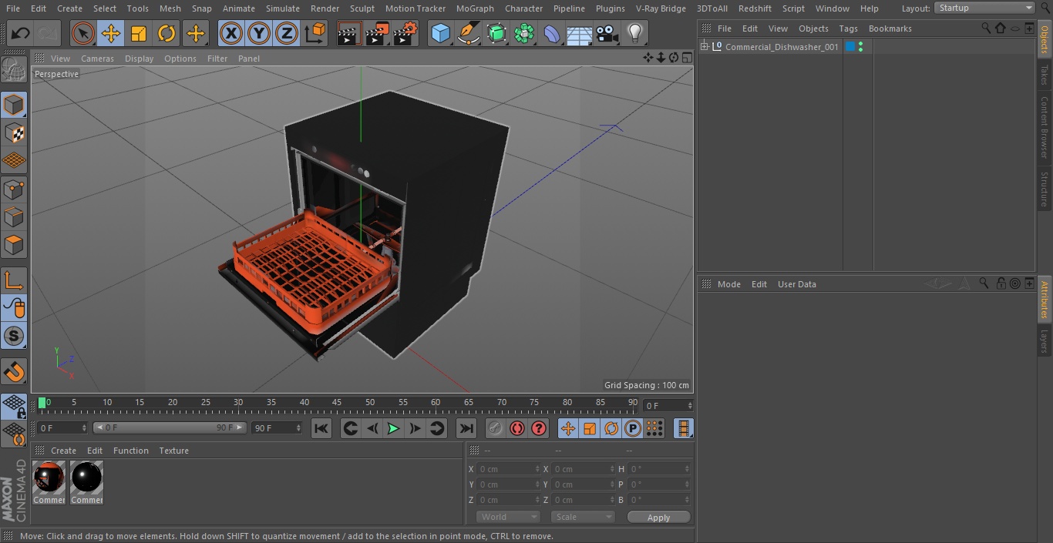
Task: Add a Light object
Action: pyautogui.click(x=634, y=33)
